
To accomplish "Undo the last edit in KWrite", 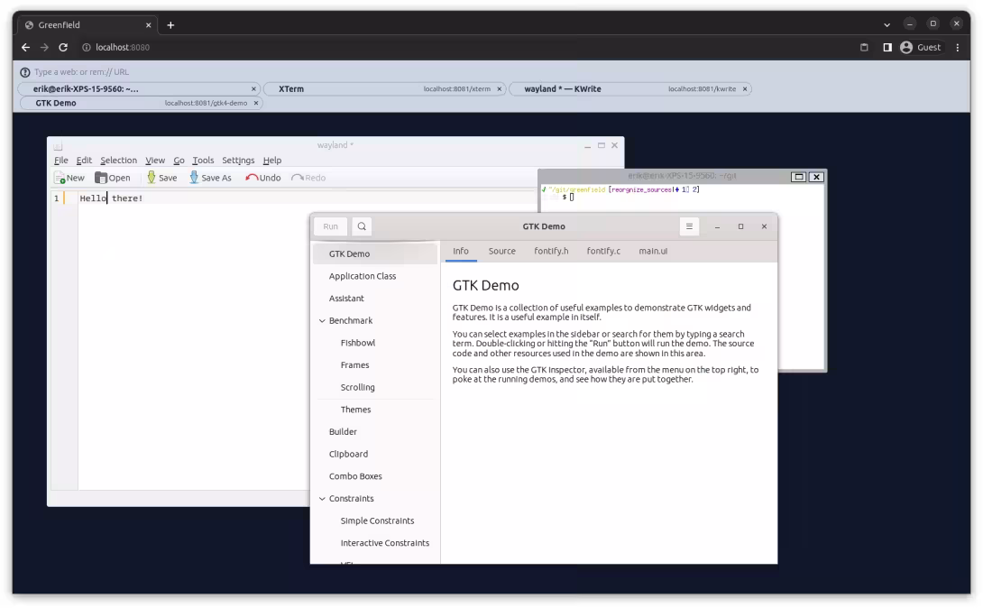I will point(252,178).
